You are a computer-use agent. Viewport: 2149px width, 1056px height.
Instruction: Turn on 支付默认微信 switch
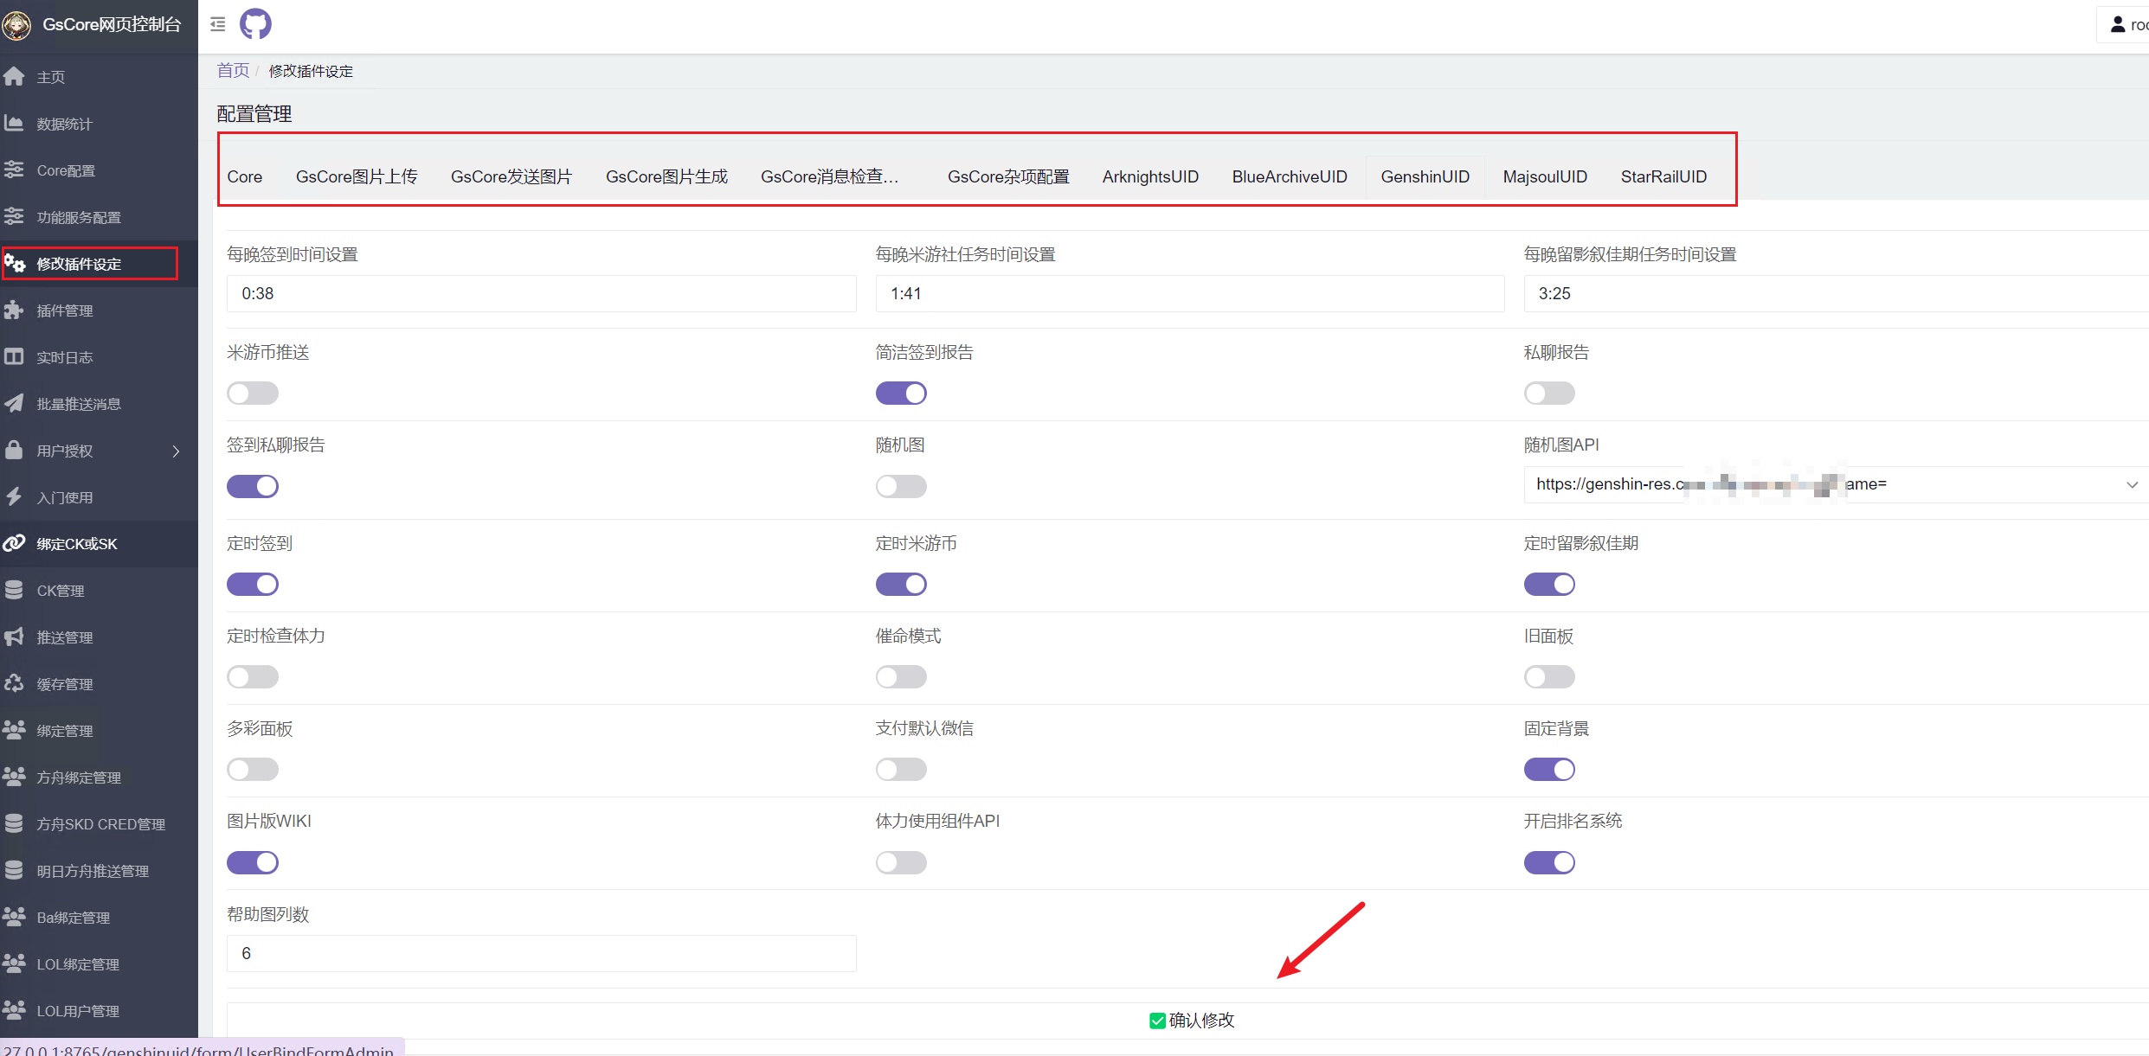[x=901, y=770]
